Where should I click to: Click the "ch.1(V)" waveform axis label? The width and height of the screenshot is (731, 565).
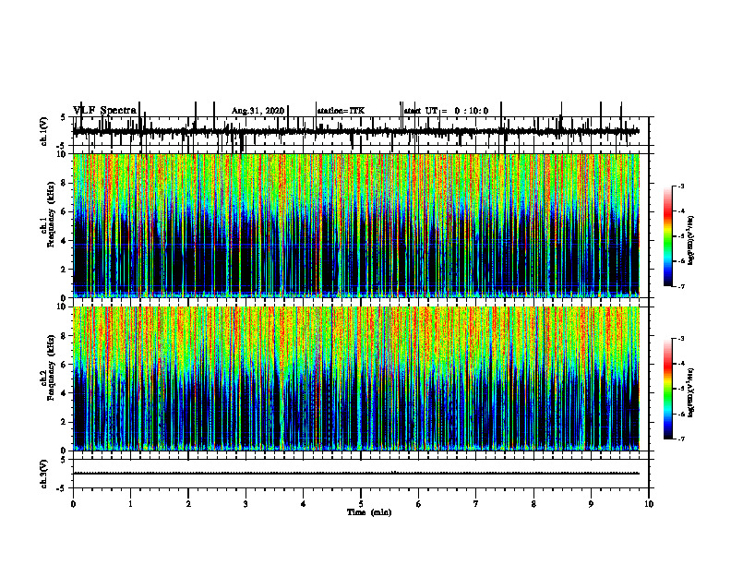(44, 131)
